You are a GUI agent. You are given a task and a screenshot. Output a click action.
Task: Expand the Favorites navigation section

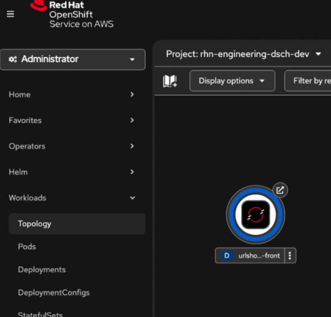tap(72, 120)
